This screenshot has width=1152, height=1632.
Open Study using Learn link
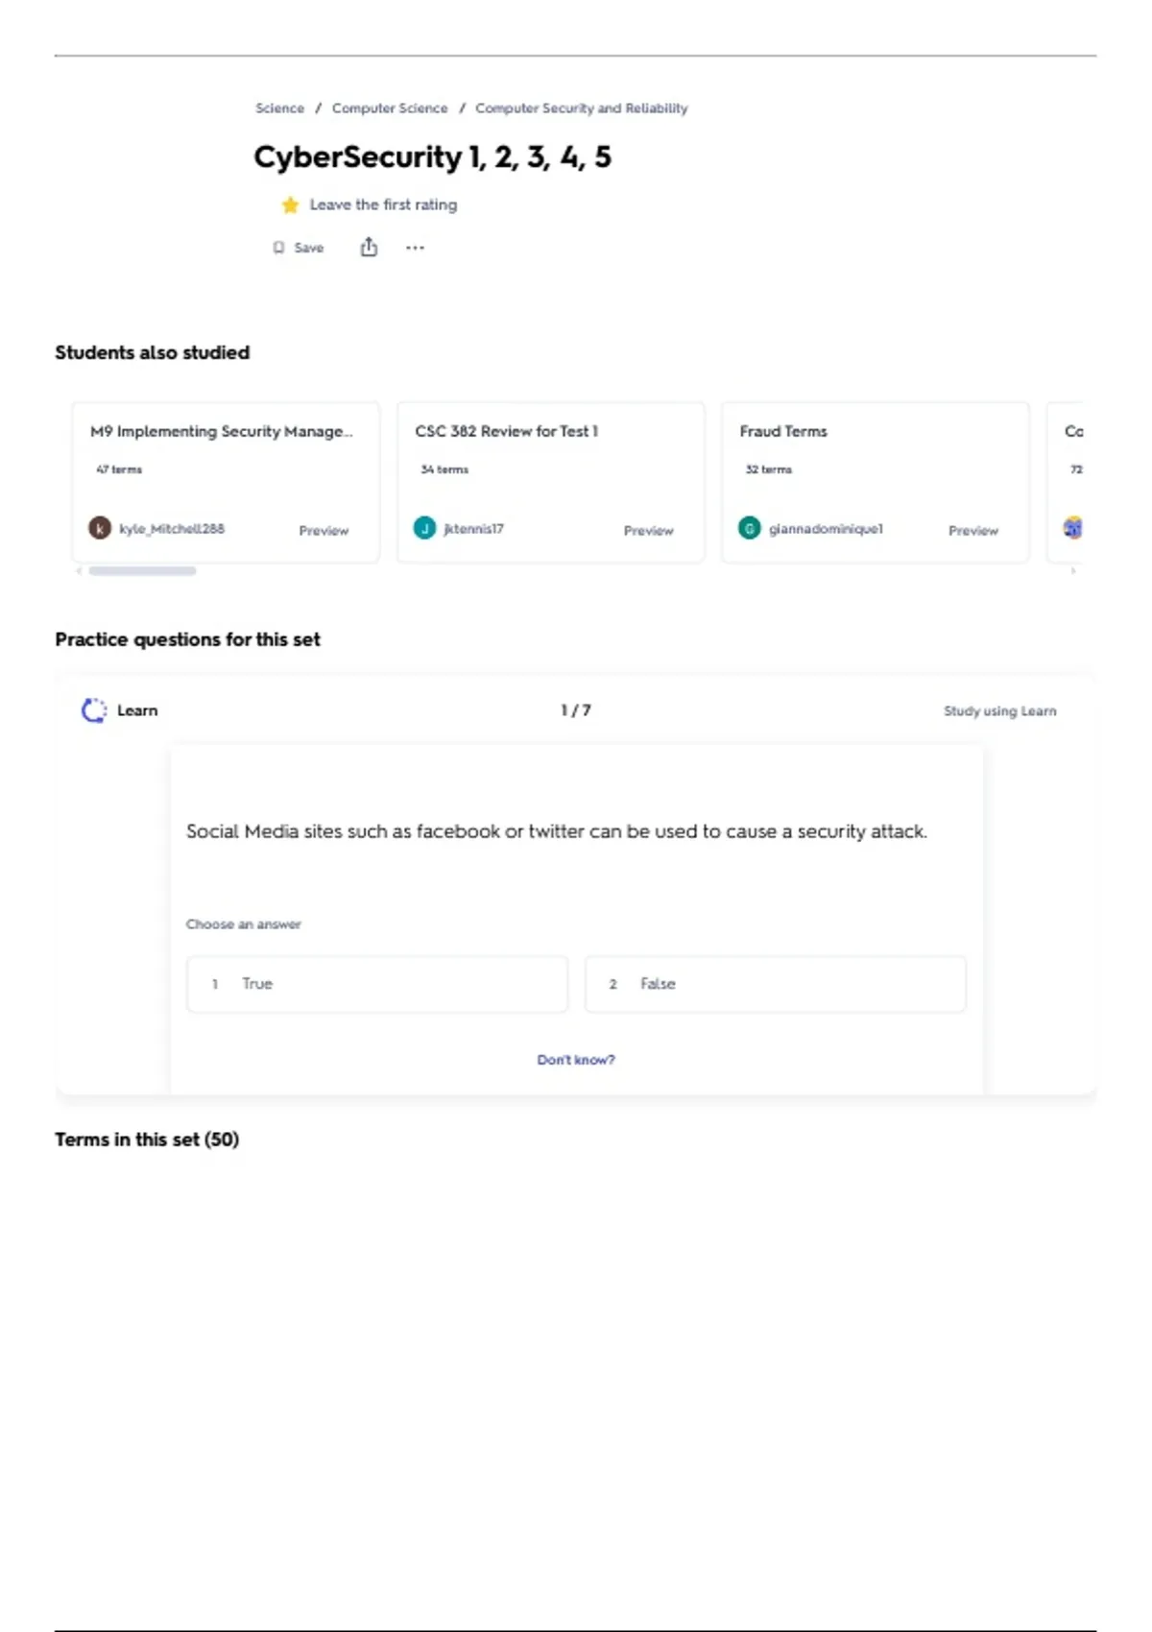coord(999,711)
